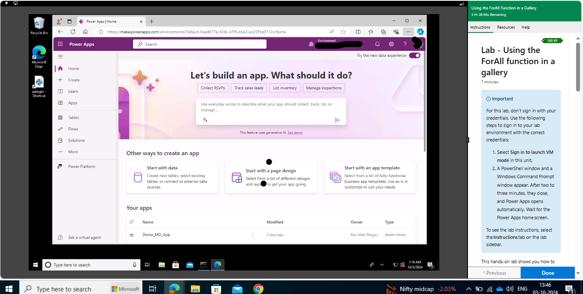Image resolution: width=583 pixels, height=294 pixels.
Task: Sort apps by Modified column
Action: coord(275,222)
